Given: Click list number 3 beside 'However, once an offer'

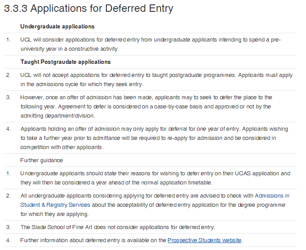Looking at the screenshot, I should click(x=8, y=97).
